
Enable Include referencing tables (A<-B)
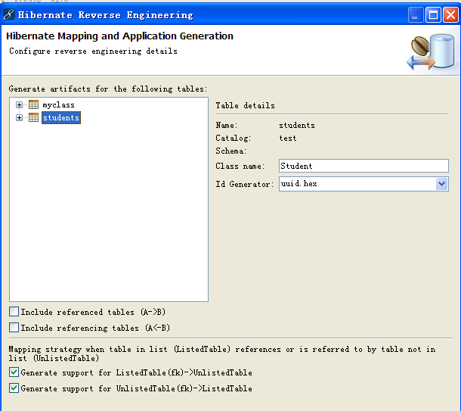pyautogui.click(x=14, y=328)
